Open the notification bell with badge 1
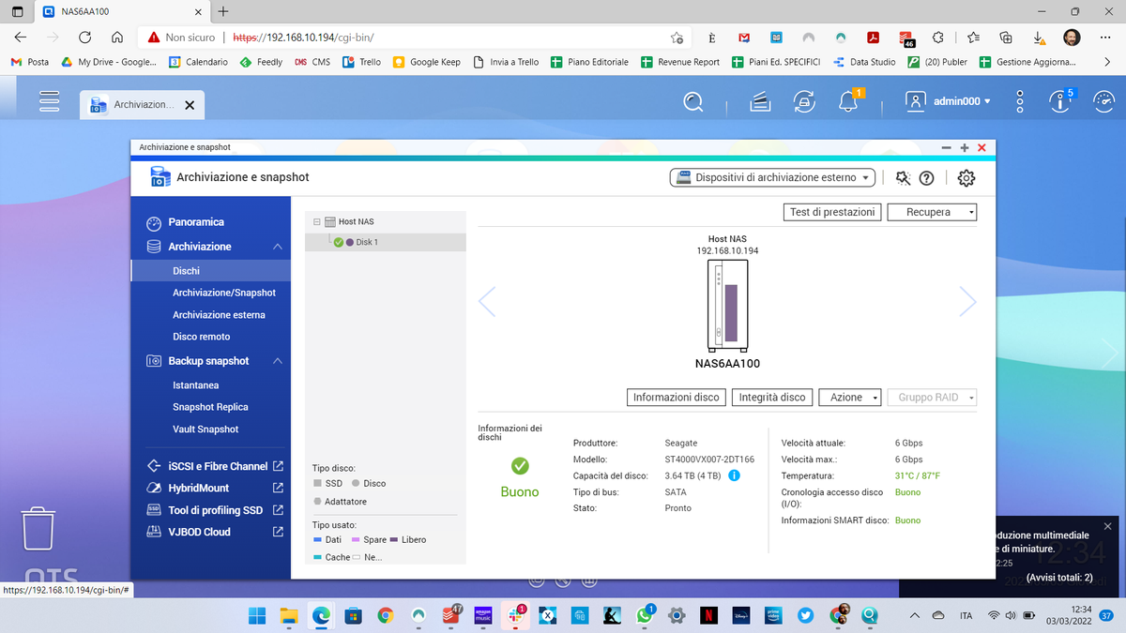The height and width of the screenshot is (633, 1126). click(x=850, y=100)
